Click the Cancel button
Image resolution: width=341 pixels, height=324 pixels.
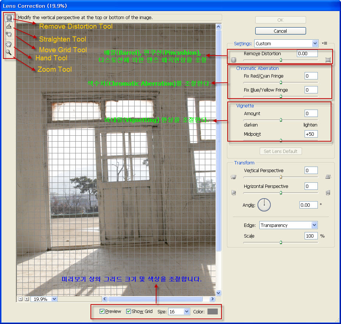(x=281, y=31)
